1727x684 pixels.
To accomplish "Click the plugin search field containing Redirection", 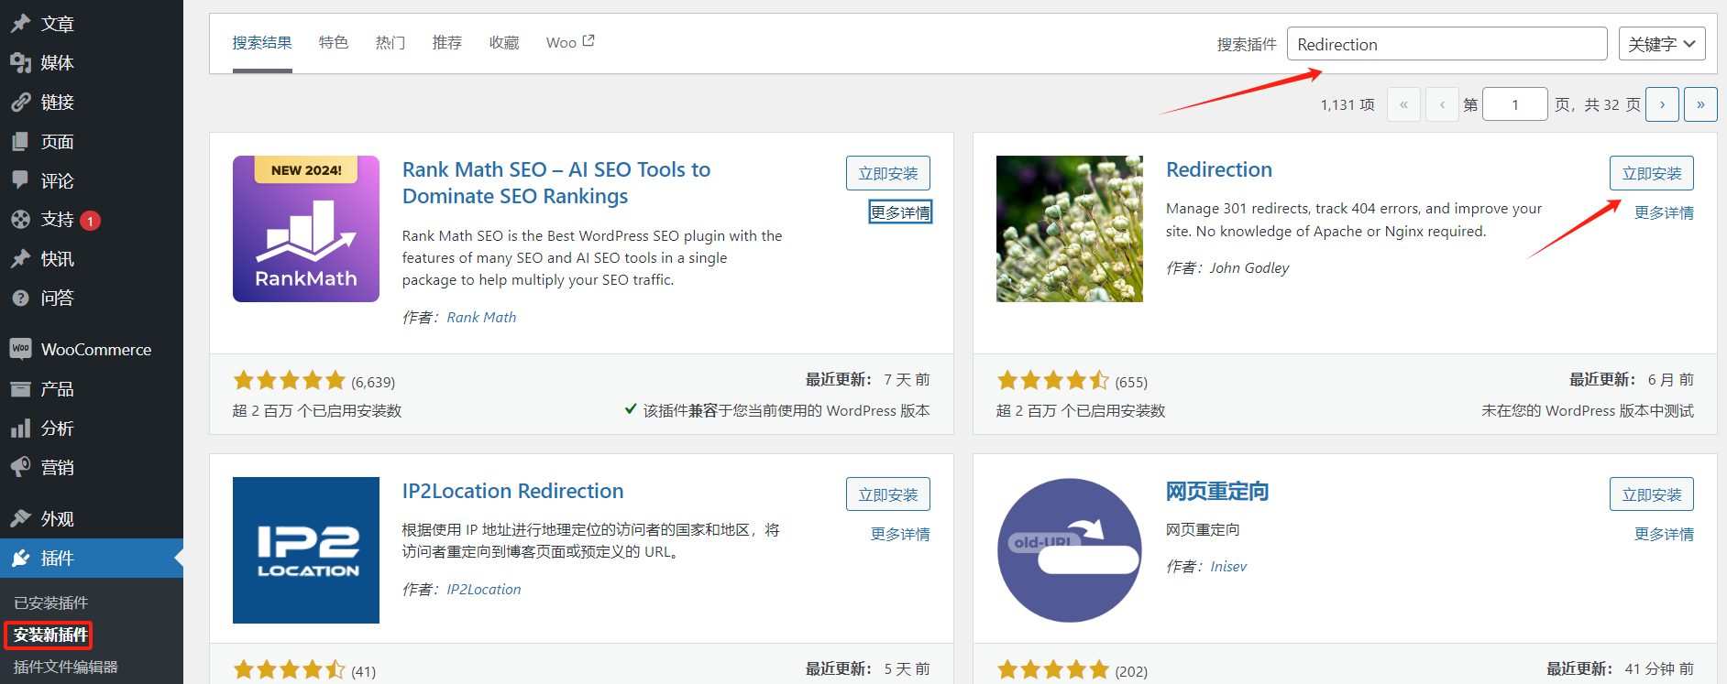I will pos(1446,44).
